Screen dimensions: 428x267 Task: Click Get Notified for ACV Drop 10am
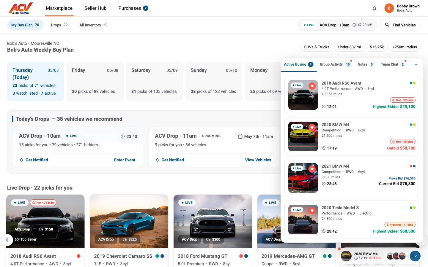pos(34,160)
